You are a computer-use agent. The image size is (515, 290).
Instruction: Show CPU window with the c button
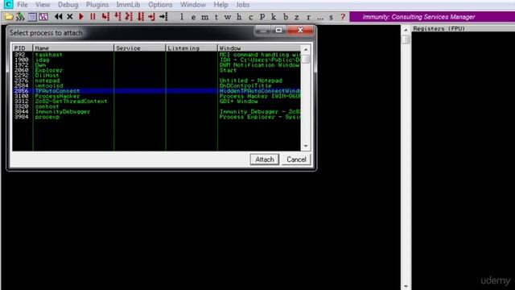[250, 17]
